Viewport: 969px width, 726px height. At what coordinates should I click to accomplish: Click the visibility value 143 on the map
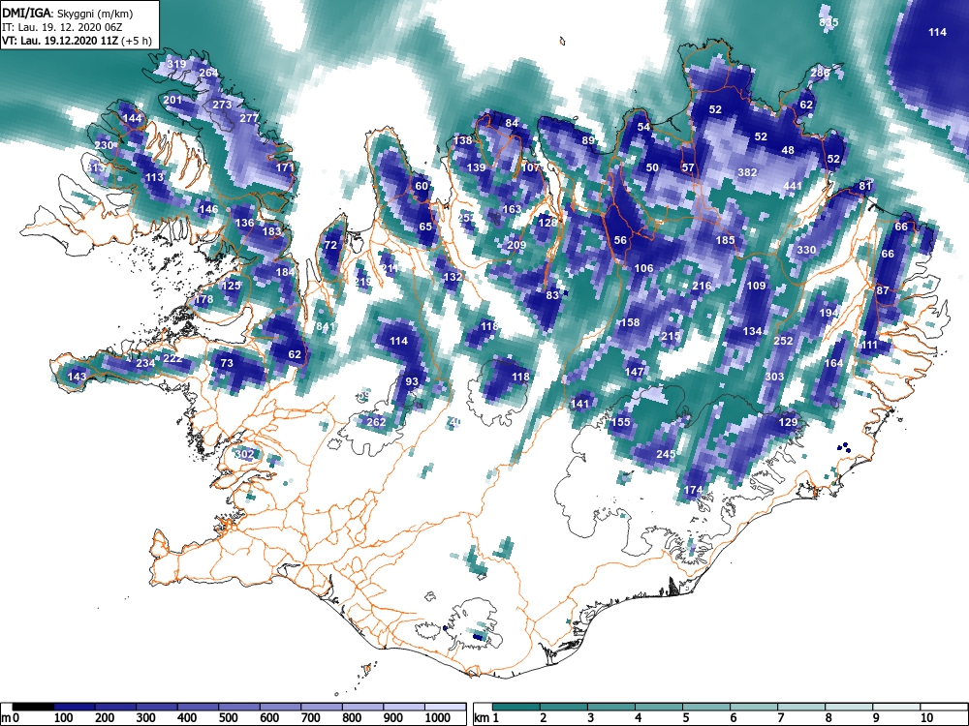click(x=77, y=377)
